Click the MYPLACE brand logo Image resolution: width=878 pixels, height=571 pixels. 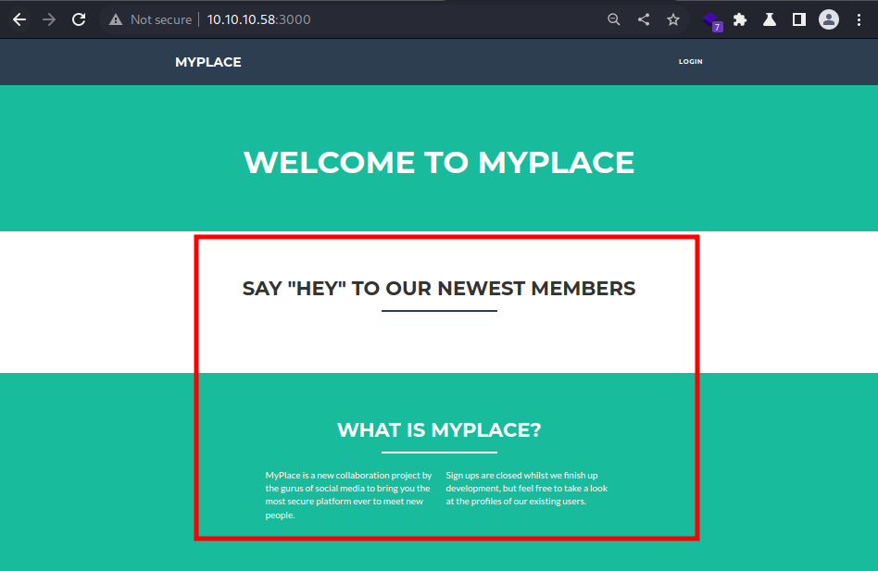click(208, 62)
